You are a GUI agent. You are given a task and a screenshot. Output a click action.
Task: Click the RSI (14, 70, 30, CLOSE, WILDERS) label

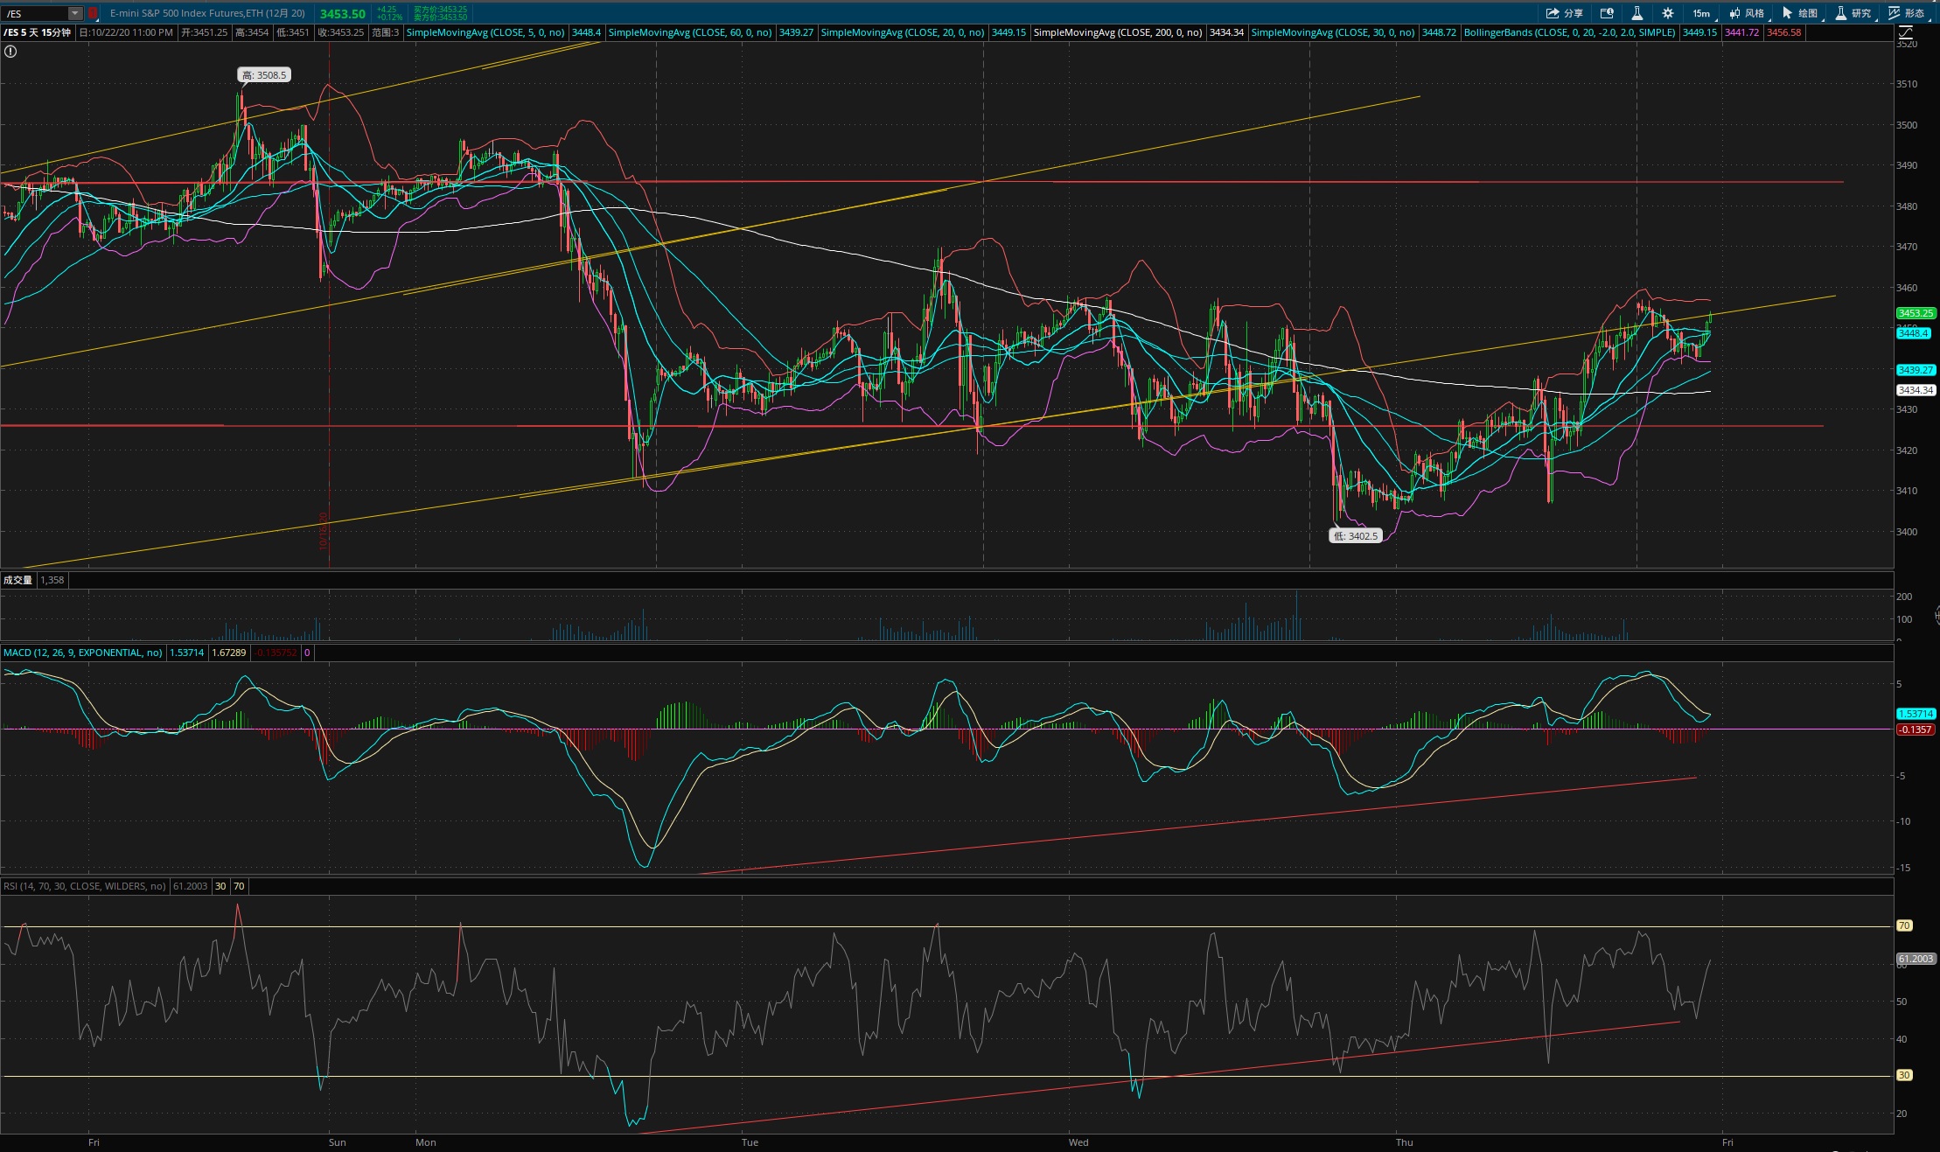(85, 886)
